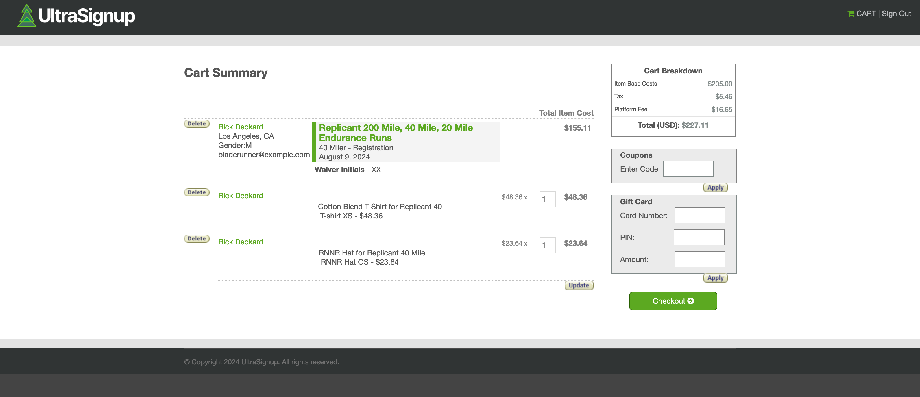Click the UltraSignup tree logo icon
920x397 pixels.
[27, 16]
